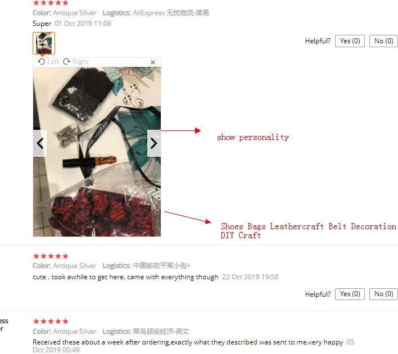Screen dimensions: 398x354
Task: Vote Yes on 'cute' review
Action: tap(350, 294)
